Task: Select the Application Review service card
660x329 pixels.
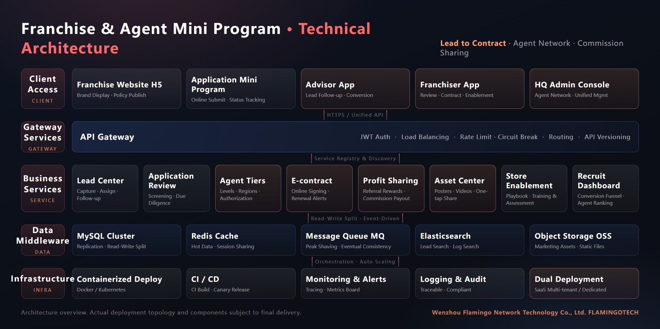Action: [x=177, y=188]
